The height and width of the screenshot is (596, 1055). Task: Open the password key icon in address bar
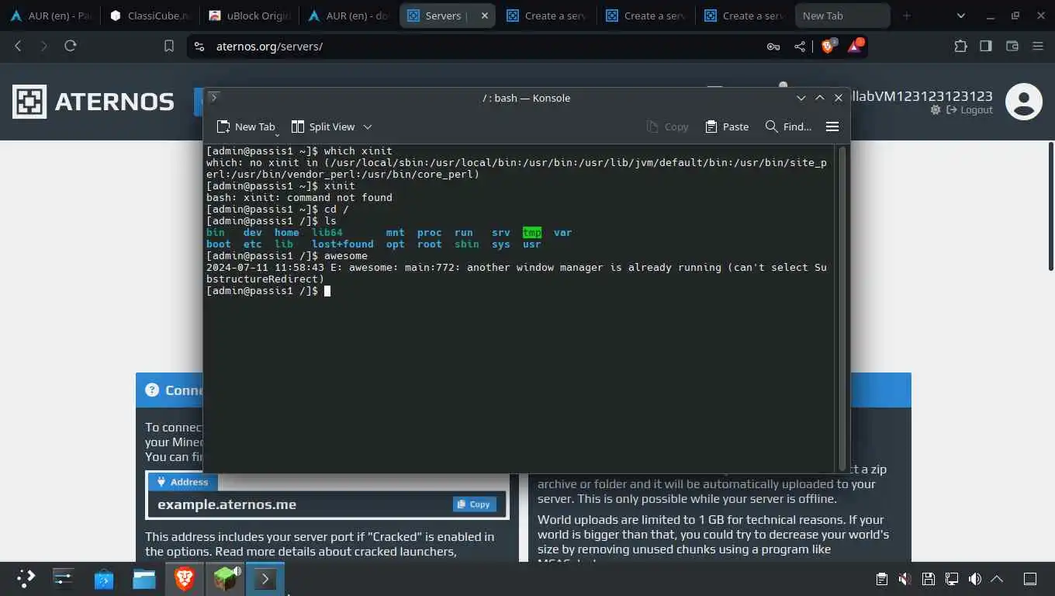[773, 47]
